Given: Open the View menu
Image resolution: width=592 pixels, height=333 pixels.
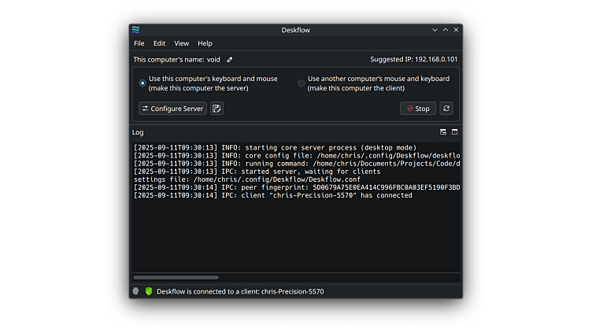Looking at the screenshot, I should [182, 43].
